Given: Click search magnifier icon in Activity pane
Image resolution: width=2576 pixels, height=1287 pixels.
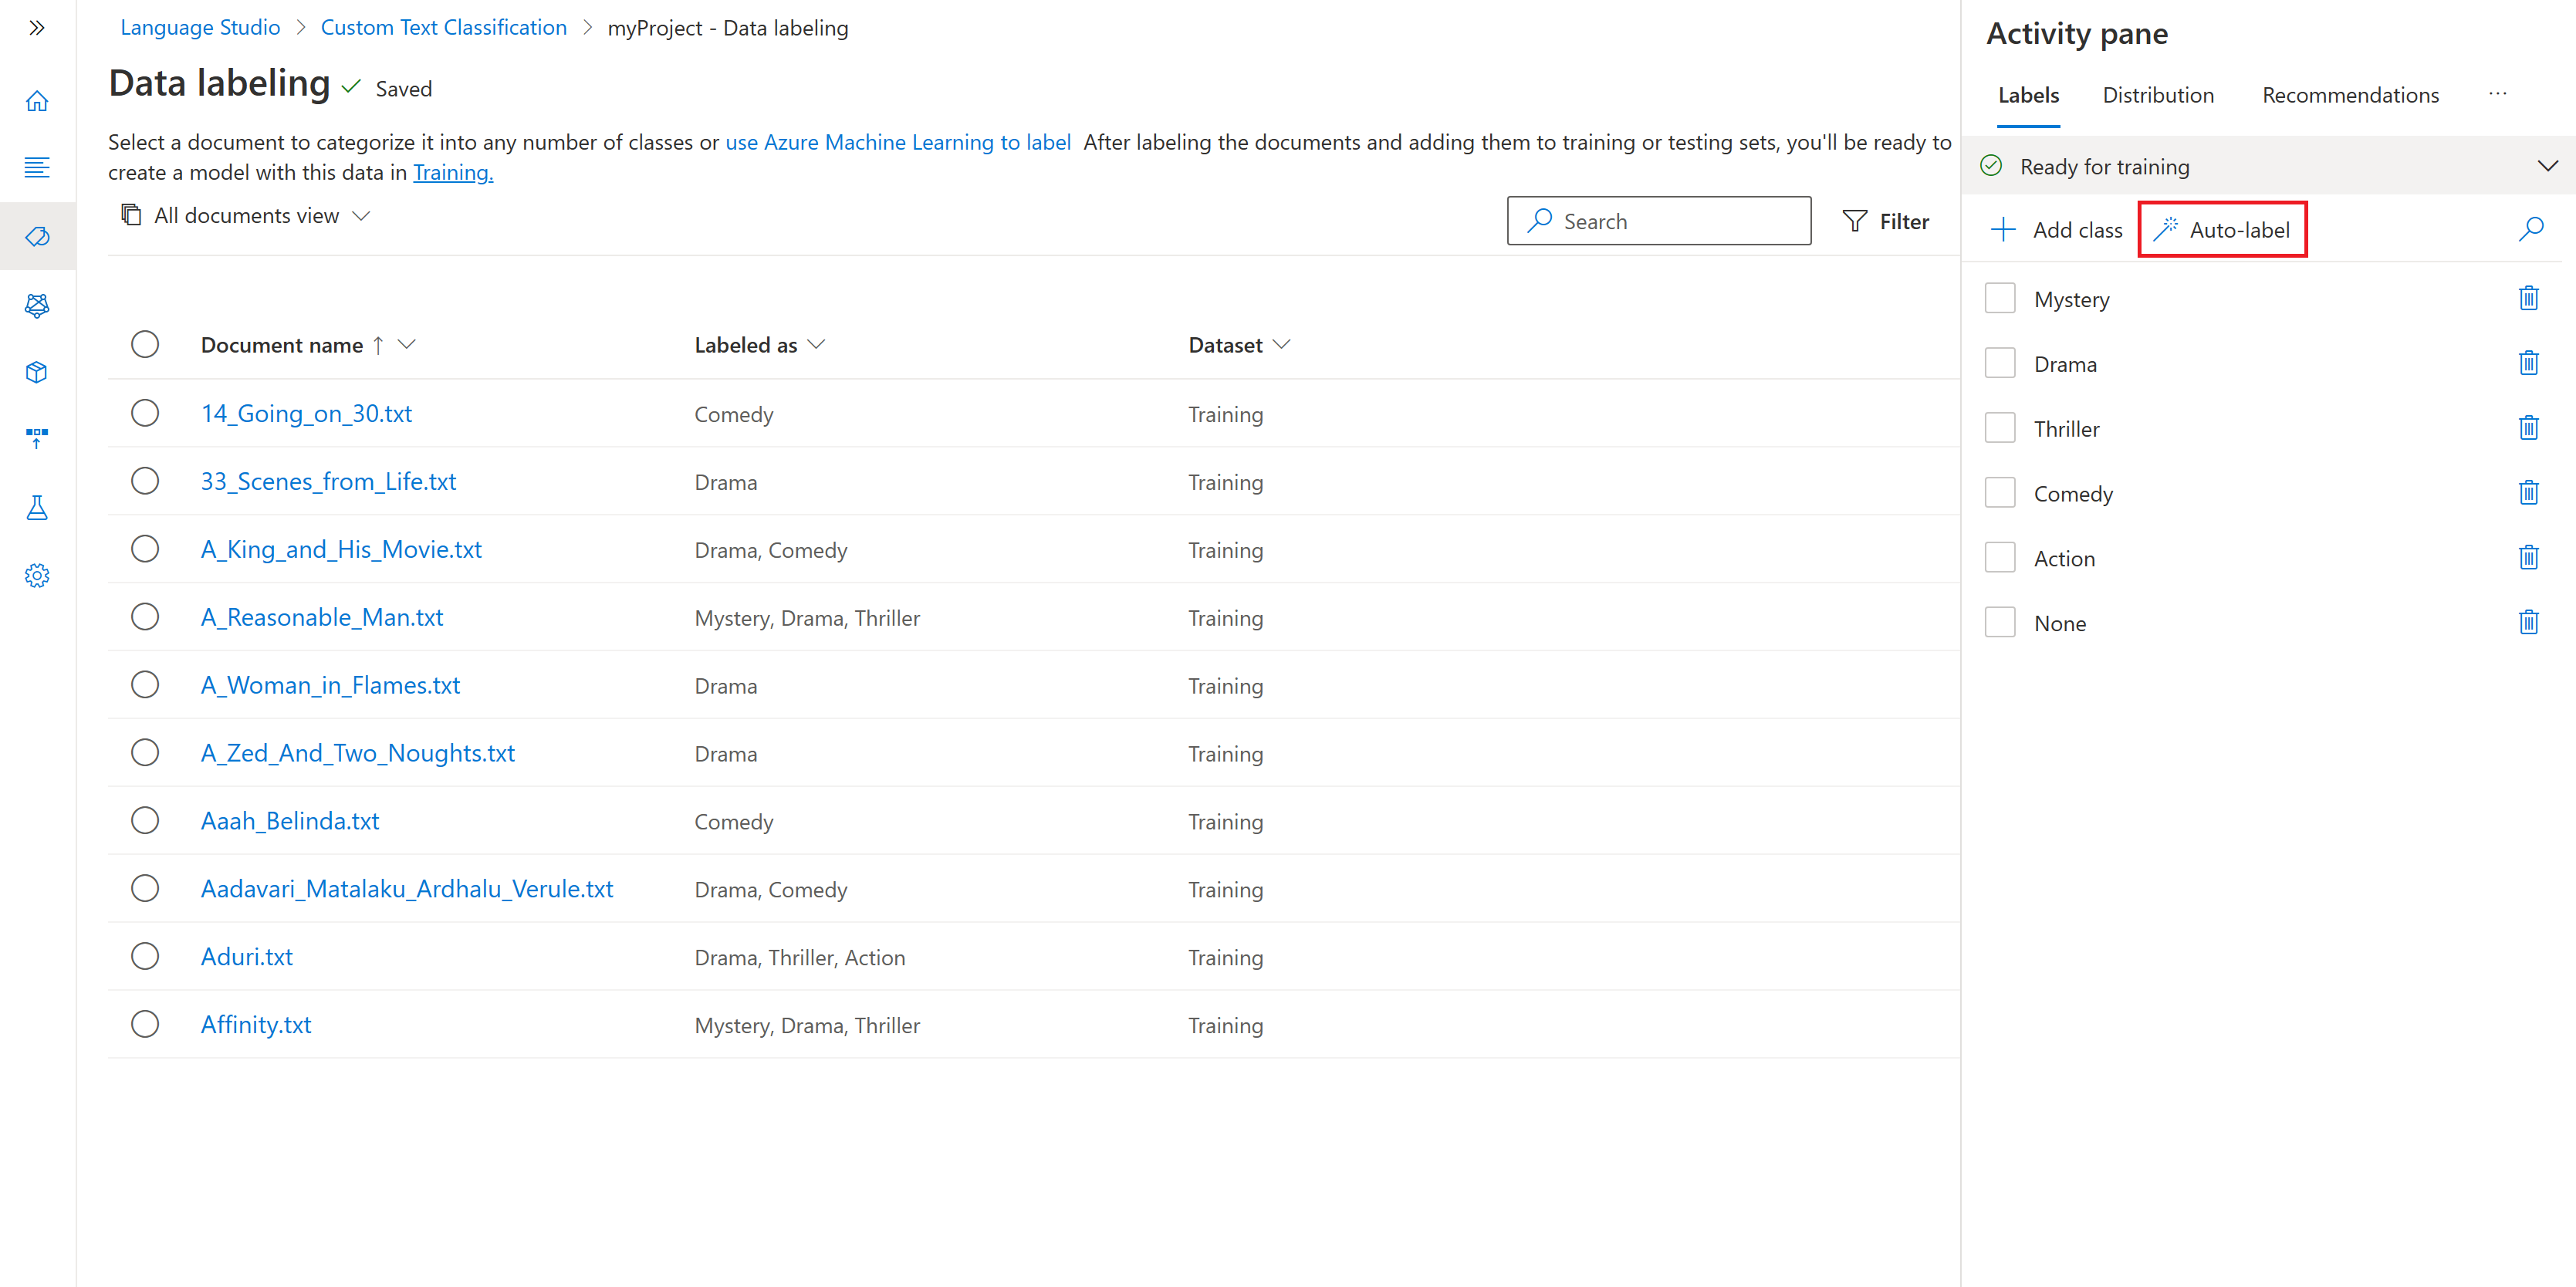Looking at the screenshot, I should pyautogui.click(x=2530, y=229).
